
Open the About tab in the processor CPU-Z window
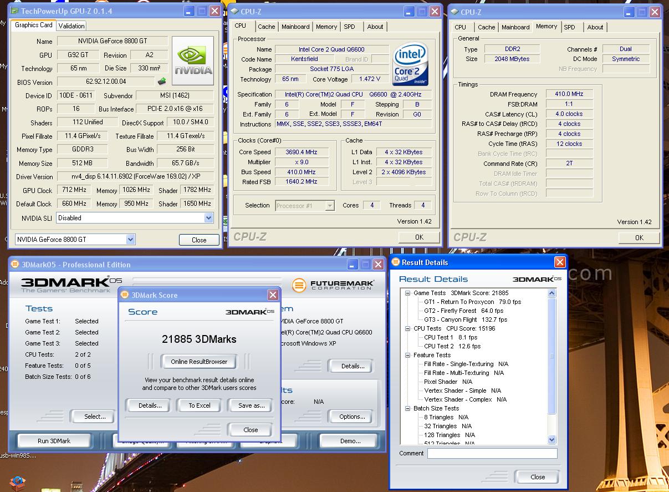tap(375, 27)
